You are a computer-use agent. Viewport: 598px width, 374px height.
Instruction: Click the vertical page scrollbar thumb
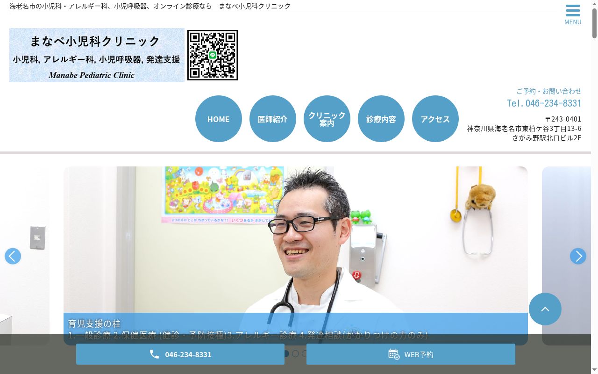(594, 23)
